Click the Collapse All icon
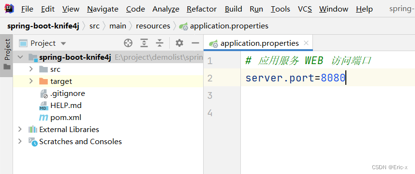This screenshot has width=415, height=174. click(160, 43)
